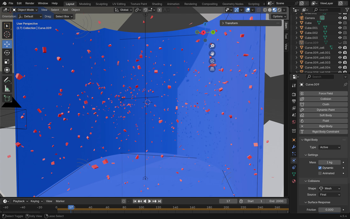Screen dimensions: 350x219
Task: Hide Cube.001 with its eye icon
Action: (x=340, y=28)
